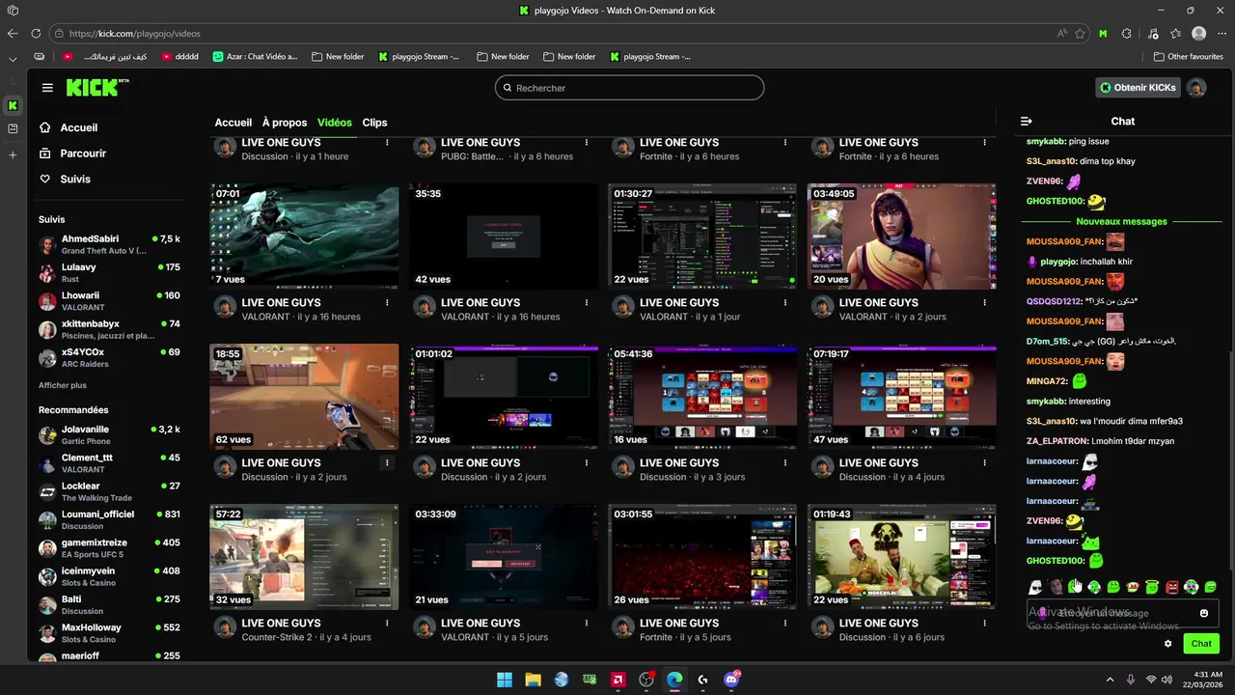Open the emoji picker in message box
The height and width of the screenshot is (695, 1235).
(x=1203, y=613)
